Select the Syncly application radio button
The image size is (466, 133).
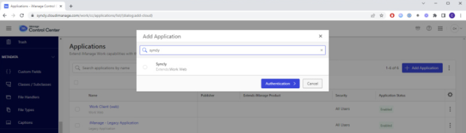[x=145, y=67]
